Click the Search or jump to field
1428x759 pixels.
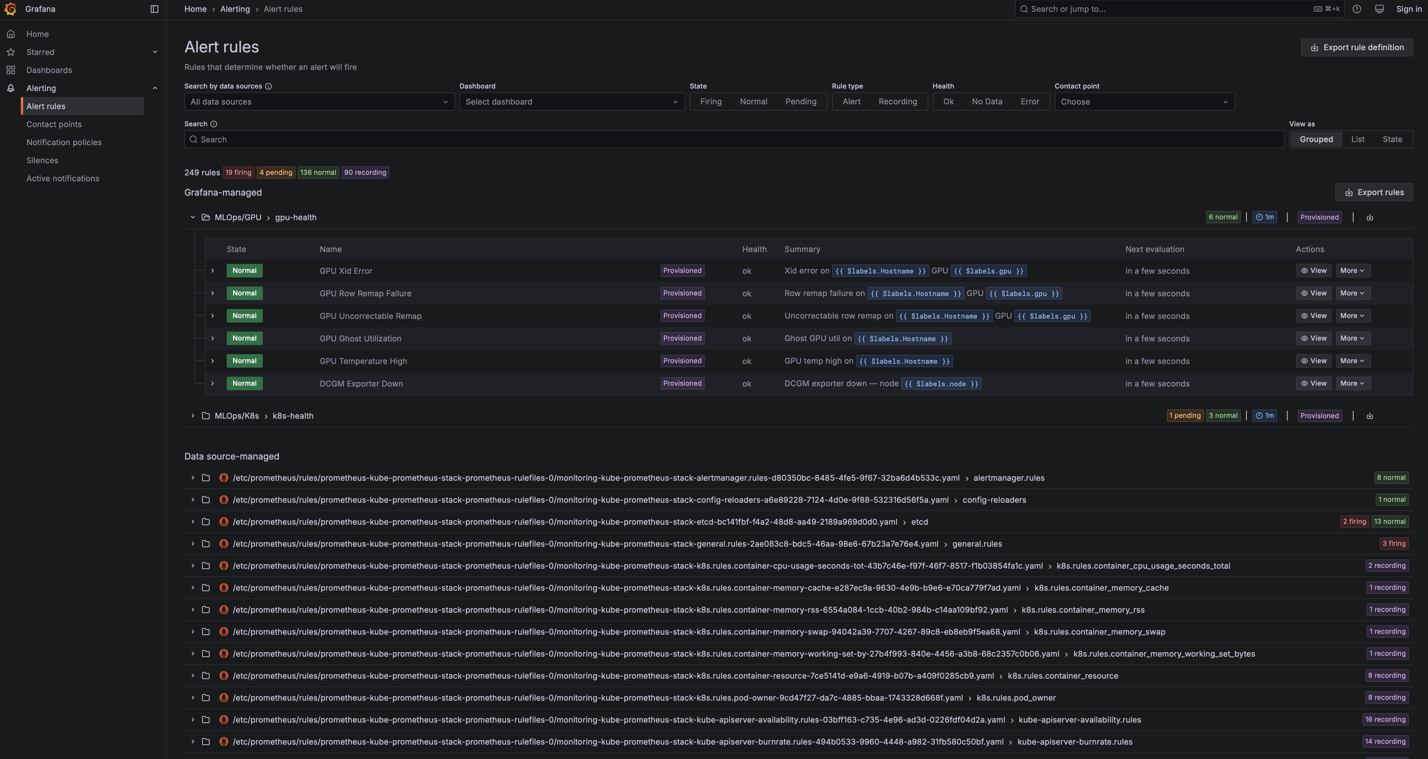click(x=1179, y=9)
